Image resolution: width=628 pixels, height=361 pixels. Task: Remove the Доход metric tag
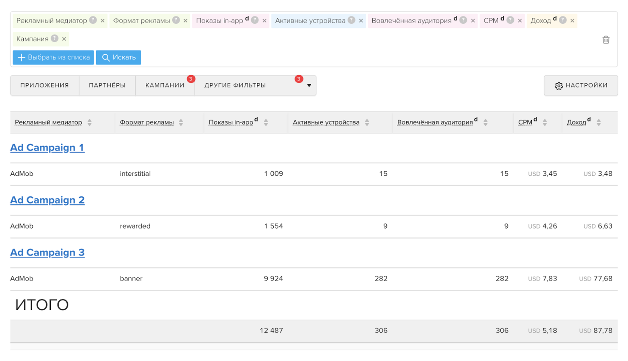pos(572,21)
